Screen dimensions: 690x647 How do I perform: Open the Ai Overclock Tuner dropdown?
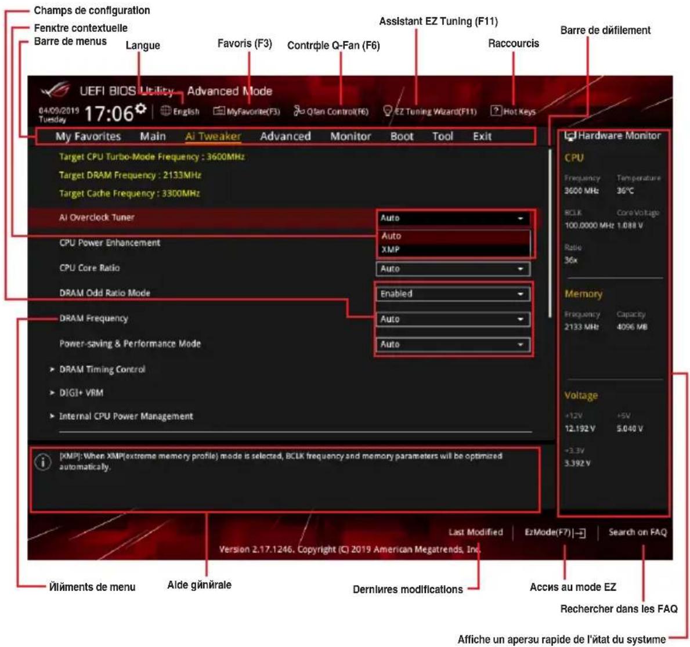pos(453,218)
